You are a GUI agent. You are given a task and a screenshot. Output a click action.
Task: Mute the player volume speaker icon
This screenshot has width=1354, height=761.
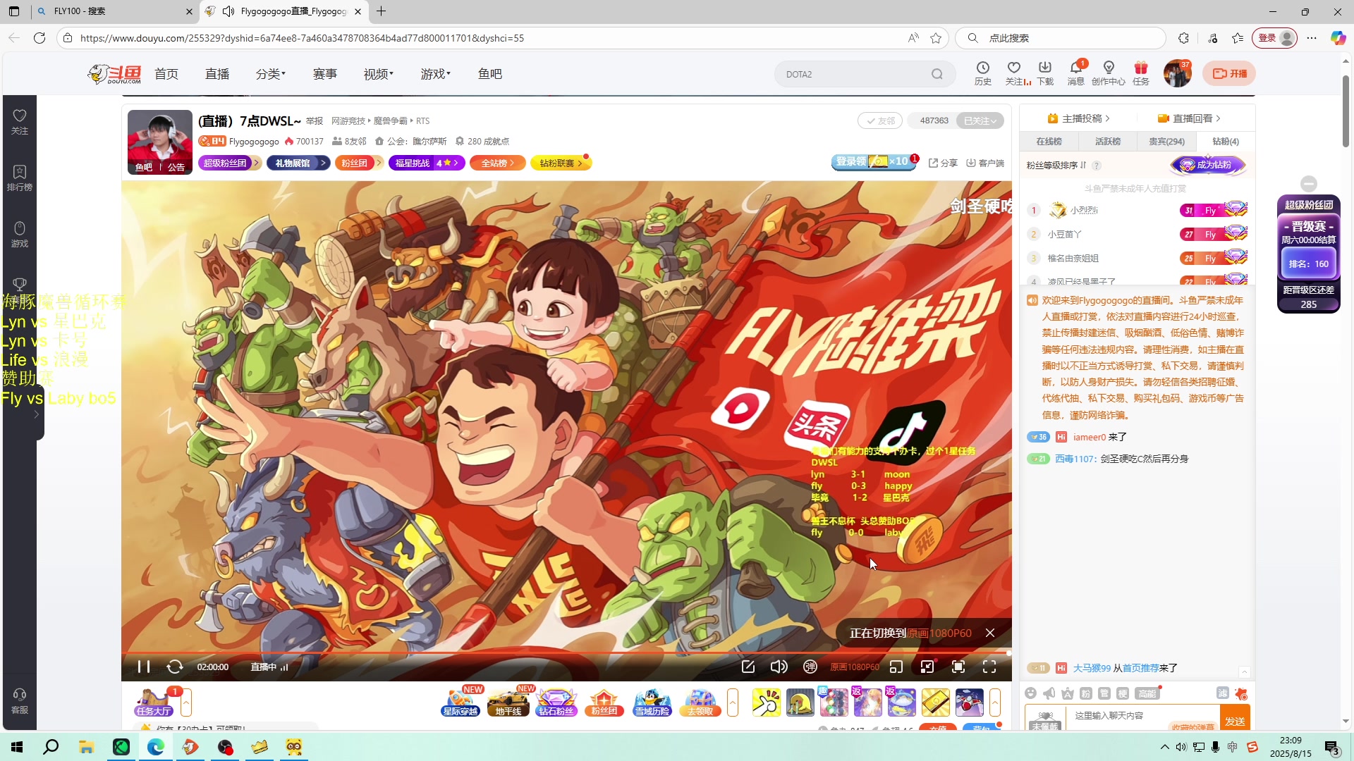(779, 667)
